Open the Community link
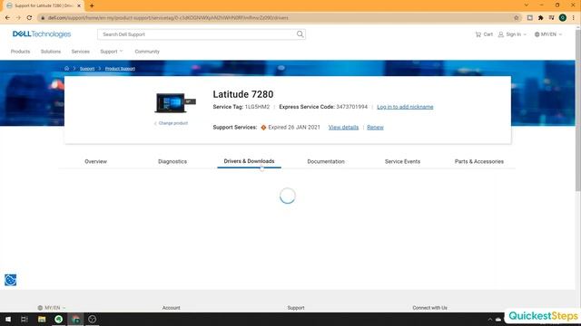 pos(147,52)
